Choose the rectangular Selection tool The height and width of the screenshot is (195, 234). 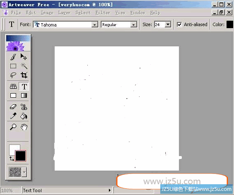point(13,66)
